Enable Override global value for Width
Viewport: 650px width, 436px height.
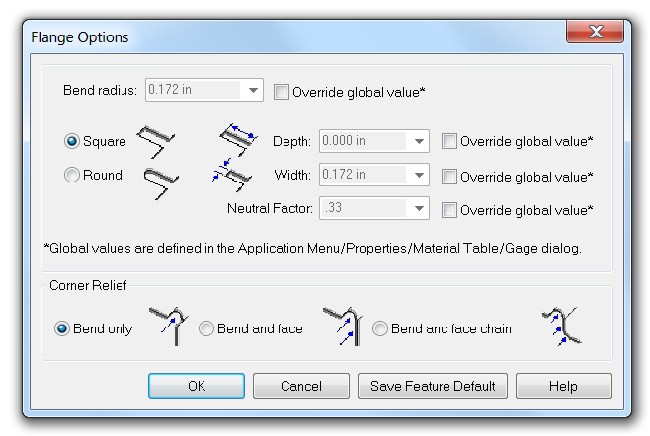(448, 177)
